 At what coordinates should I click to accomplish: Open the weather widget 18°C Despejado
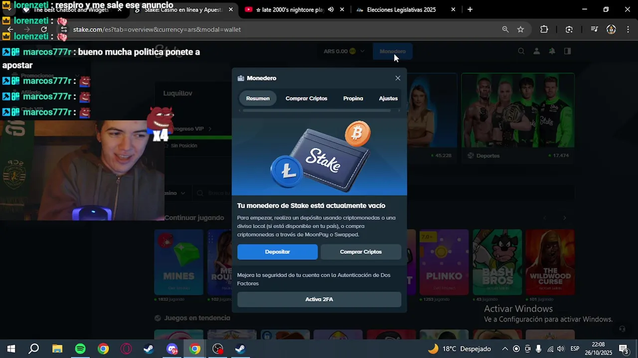click(459, 349)
